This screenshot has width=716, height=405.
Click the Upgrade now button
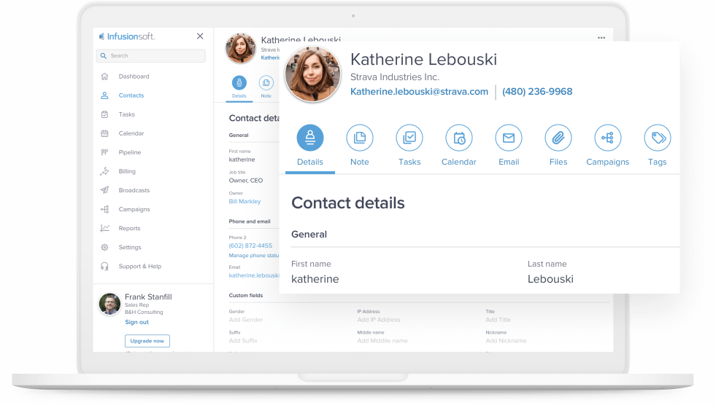point(147,341)
